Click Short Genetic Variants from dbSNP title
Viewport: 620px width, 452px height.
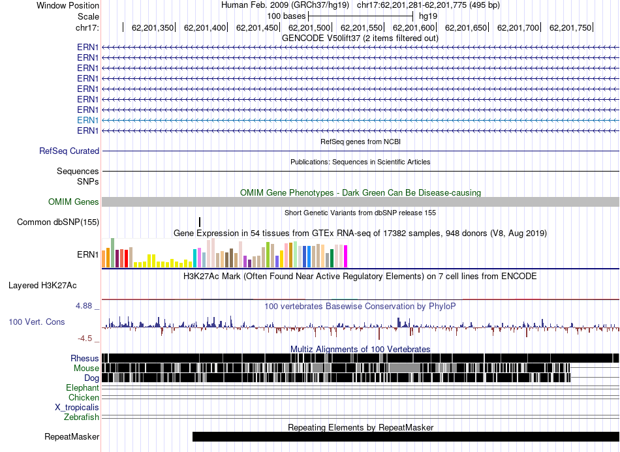click(x=360, y=213)
